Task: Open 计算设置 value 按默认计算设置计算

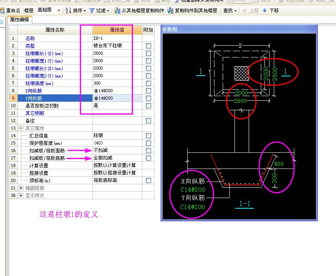Action: coord(117,165)
